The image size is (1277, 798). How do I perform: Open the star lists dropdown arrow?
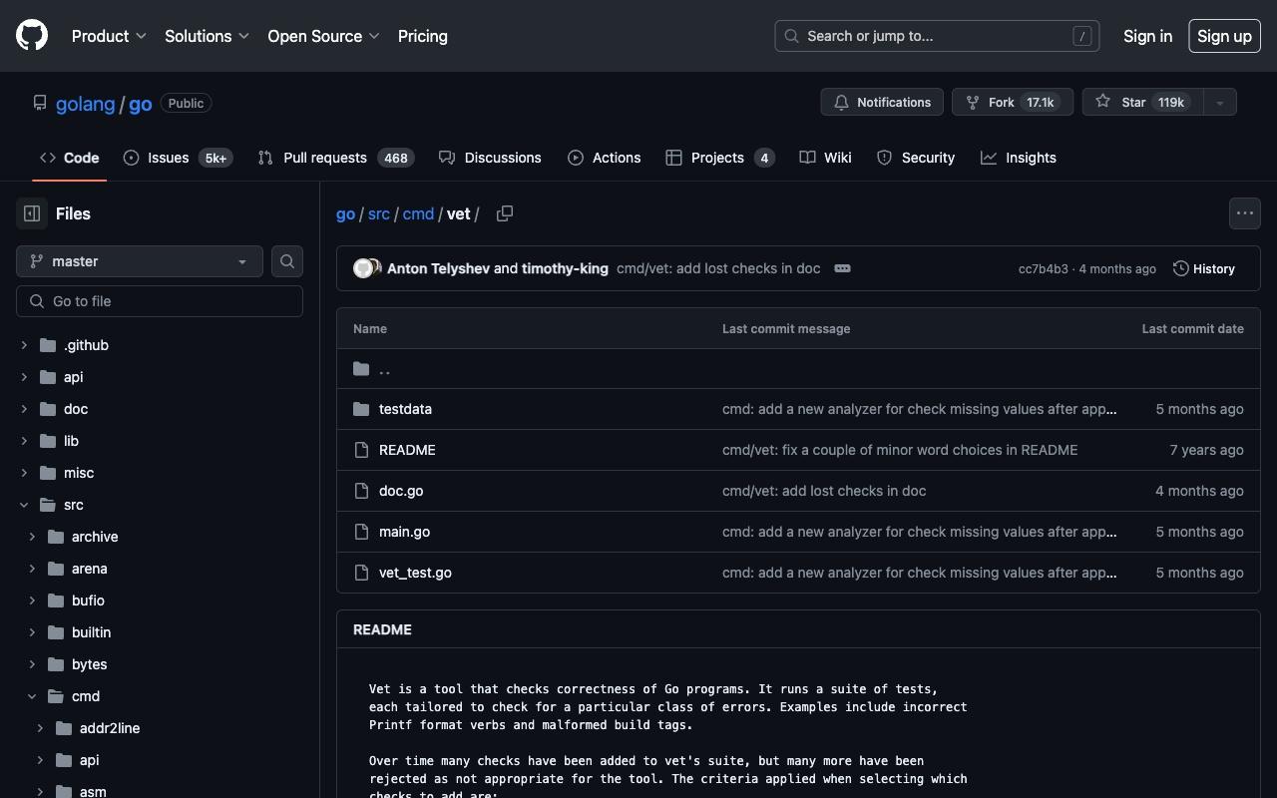1219,102
